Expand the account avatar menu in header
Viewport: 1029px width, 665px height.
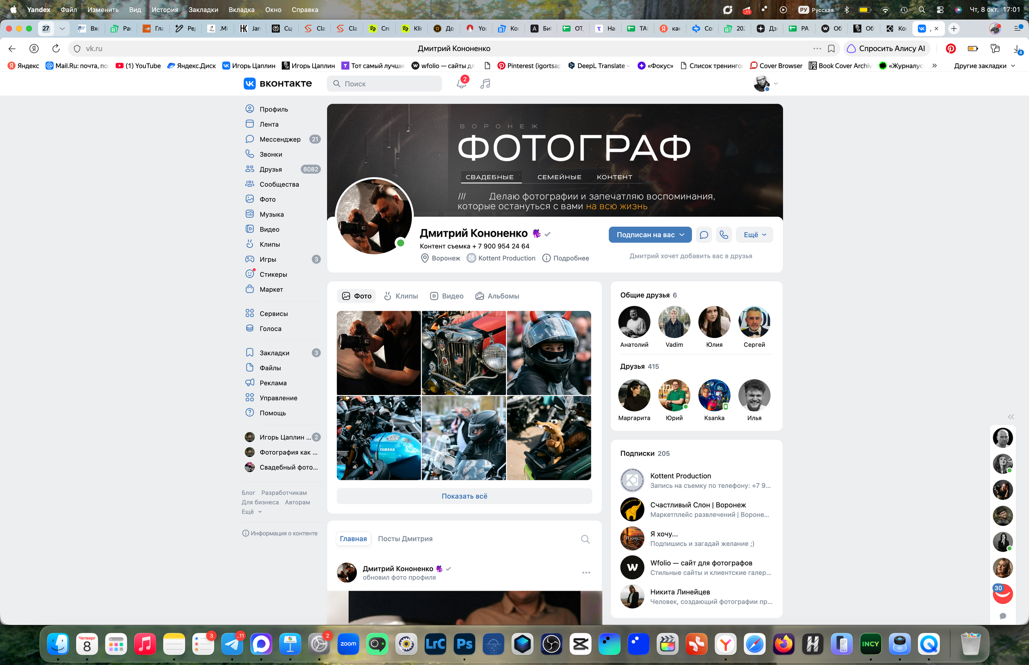766,83
